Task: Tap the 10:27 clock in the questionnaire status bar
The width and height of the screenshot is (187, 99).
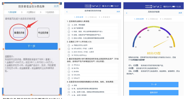Action: pyautogui.click(x=116, y=6)
